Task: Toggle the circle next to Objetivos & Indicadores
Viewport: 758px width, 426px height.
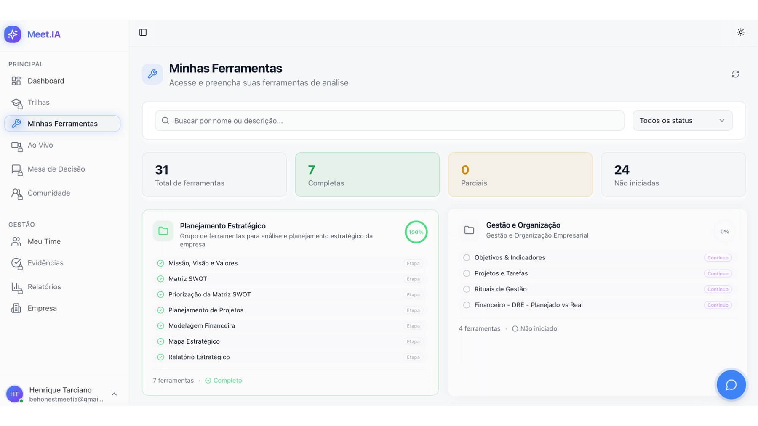Action: coord(467,258)
